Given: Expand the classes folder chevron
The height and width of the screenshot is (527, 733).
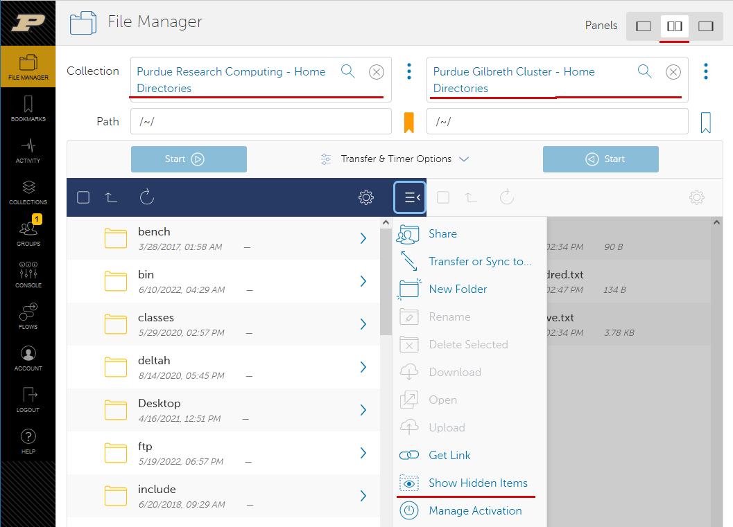Looking at the screenshot, I should [363, 324].
